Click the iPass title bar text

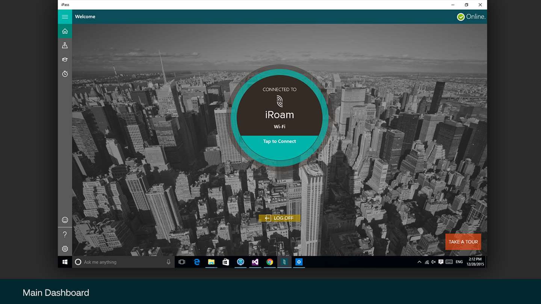coord(65,5)
